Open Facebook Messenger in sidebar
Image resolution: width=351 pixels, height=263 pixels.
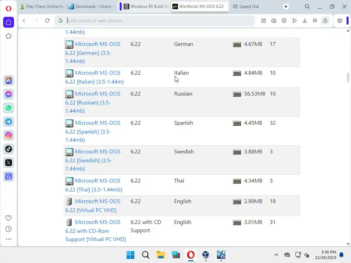point(9,95)
